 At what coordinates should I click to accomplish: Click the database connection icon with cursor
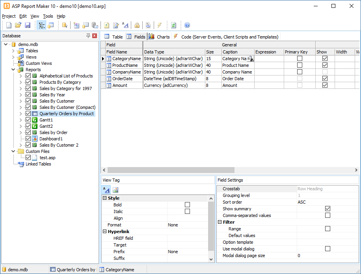(65, 25)
